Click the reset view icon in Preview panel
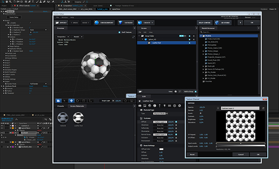Image resolution: width=279 pixels, height=169 pixels. point(133,37)
